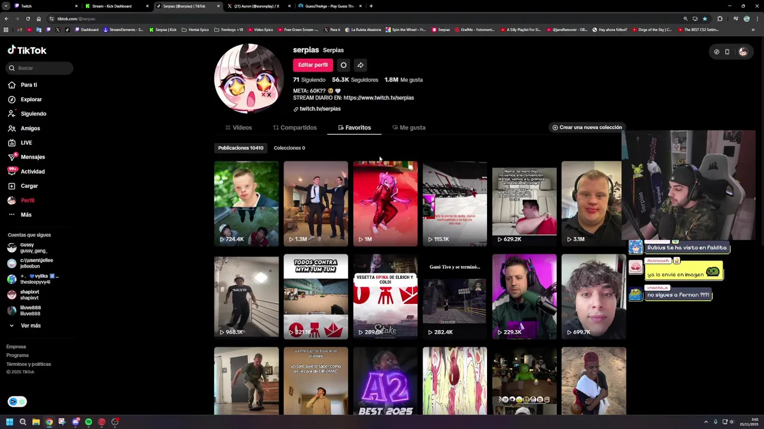Open the Windows Start menu
The image size is (764, 429).
10,422
